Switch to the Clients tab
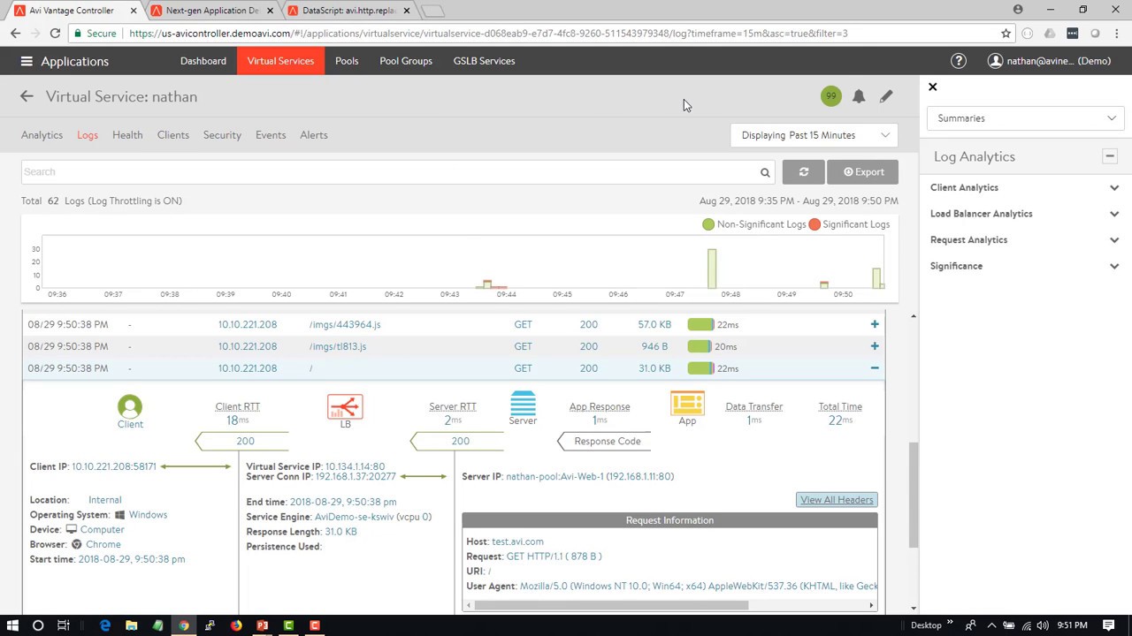Viewport: 1132px width, 636px height. tap(173, 135)
